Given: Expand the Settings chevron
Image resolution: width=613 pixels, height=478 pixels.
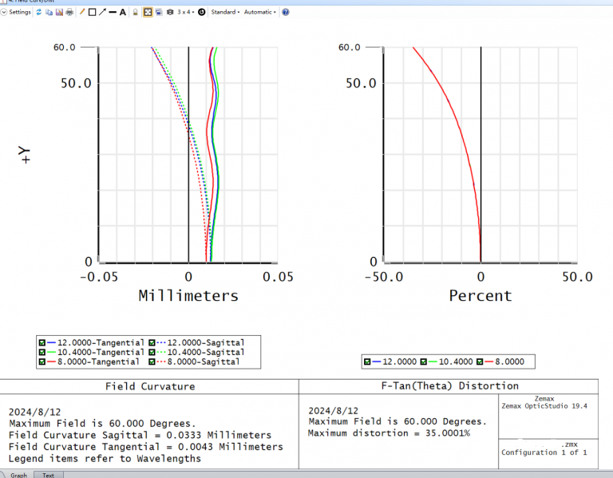Looking at the screenshot, I should point(3,12).
